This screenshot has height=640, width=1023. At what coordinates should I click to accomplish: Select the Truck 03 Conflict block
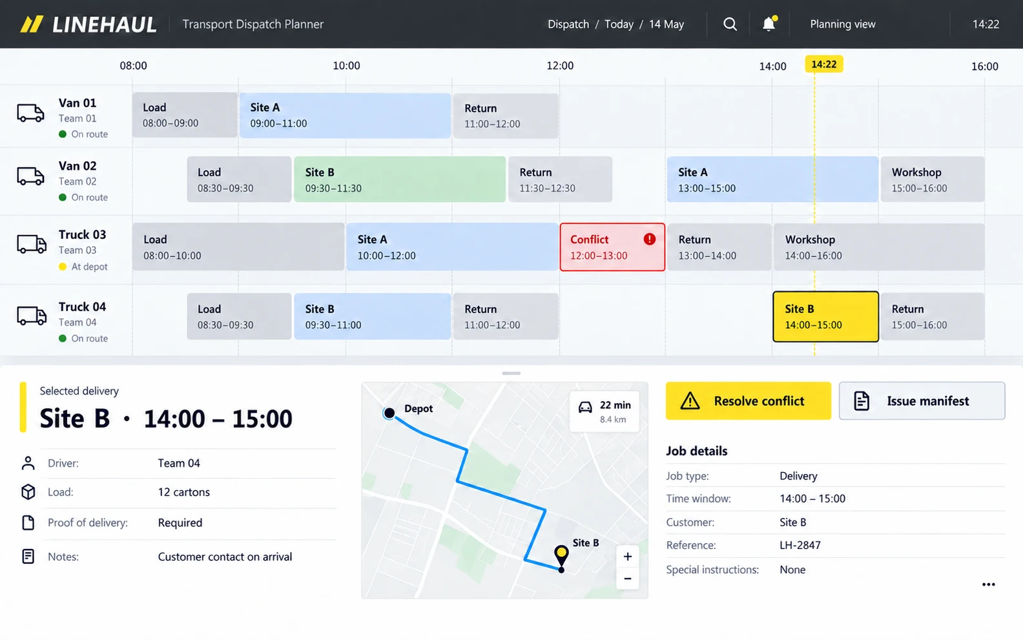(x=612, y=247)
